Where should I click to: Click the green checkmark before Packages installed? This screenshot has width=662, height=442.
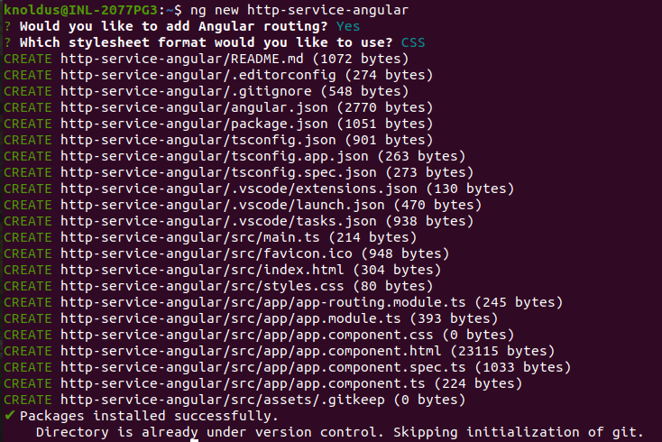9,416
